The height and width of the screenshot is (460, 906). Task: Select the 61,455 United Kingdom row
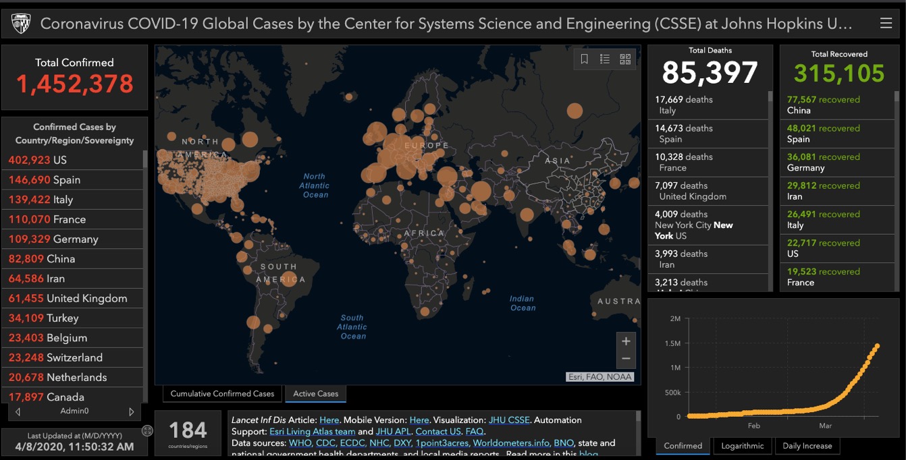pos(73,298)
